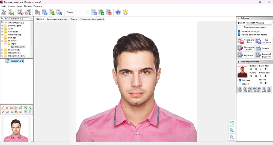
Task: Click the toolbar icon with red X
Action: click(x=109, y=12)
